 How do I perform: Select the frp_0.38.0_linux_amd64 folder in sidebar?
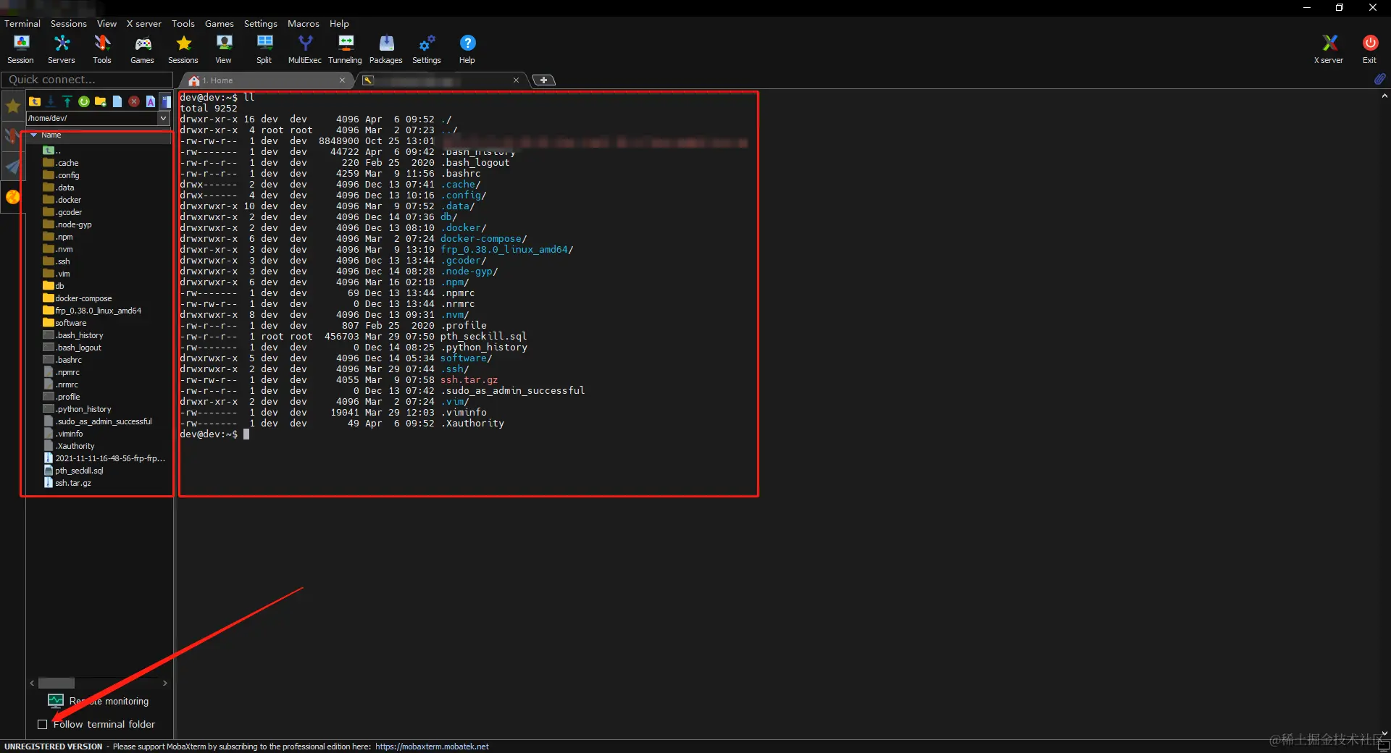pyautogui.click(x=92, y=311)
